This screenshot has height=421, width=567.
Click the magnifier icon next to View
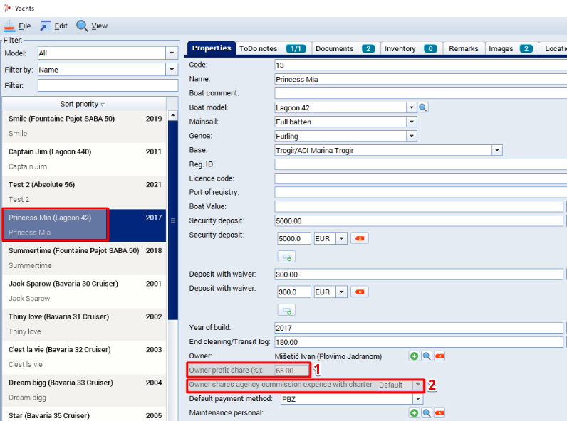tap(82, 26)
